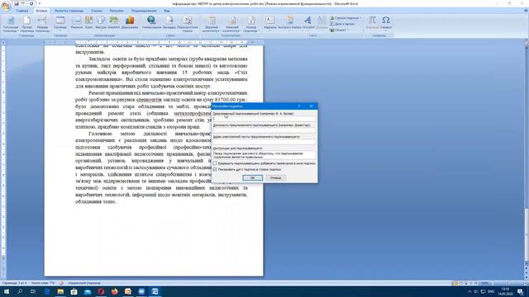This screenshot has height=297, width=529.
Task: Open File Explorer from the taskbar
Action: point(60,291)
